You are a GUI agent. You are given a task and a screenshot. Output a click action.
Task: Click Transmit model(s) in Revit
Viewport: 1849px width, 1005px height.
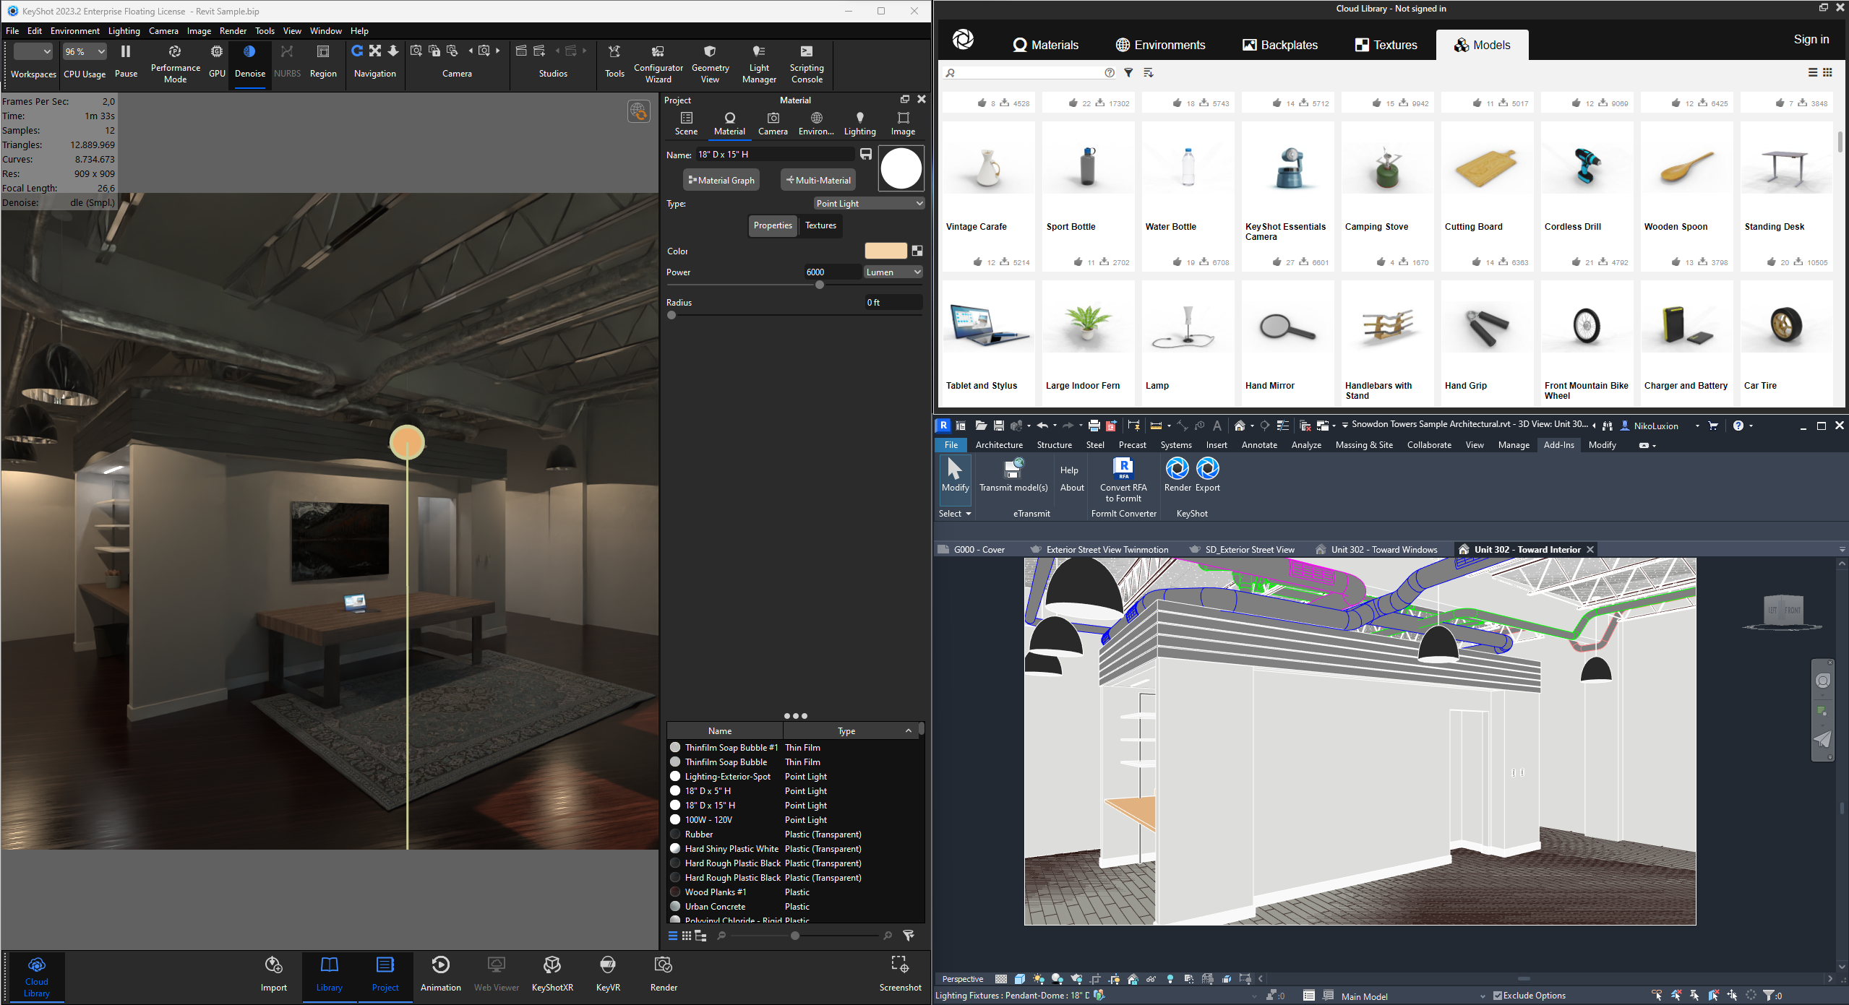[x=1013, y=474]
